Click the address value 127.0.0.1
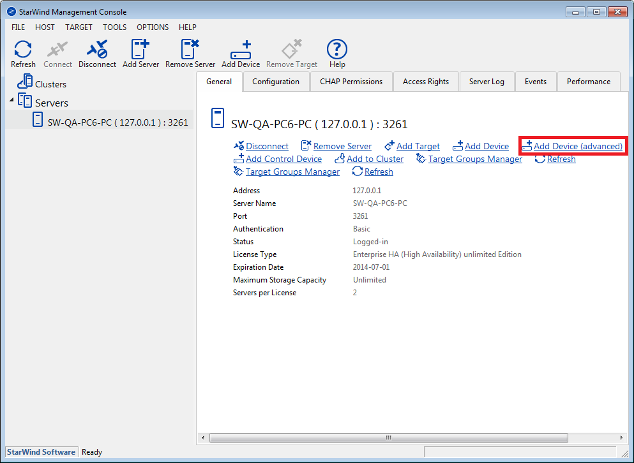Viewport: 634px width, 463px height. coord(366,191)
